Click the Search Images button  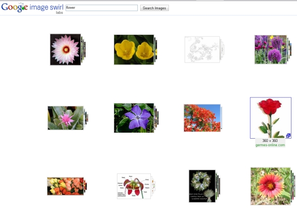(x=155, y=8)
